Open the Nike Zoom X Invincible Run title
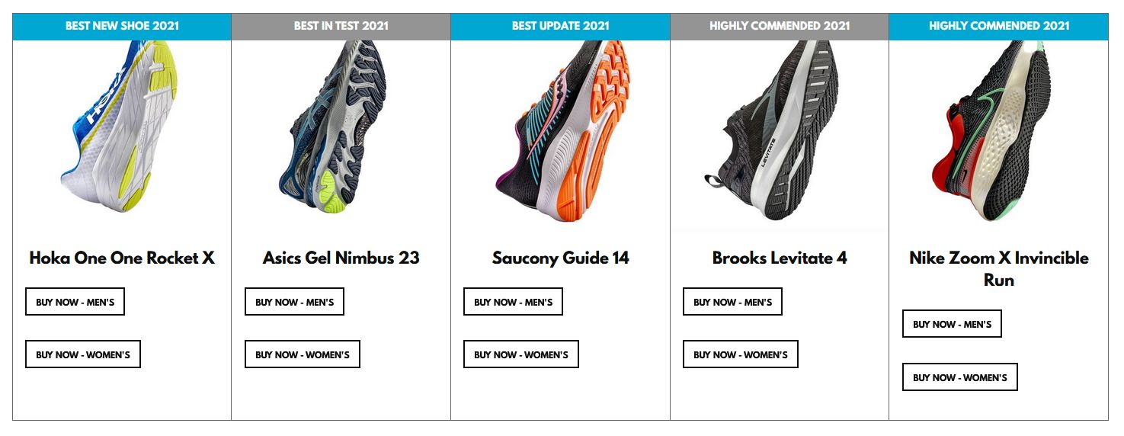This screenshot has height=436, width=1124. coord(998,268)
